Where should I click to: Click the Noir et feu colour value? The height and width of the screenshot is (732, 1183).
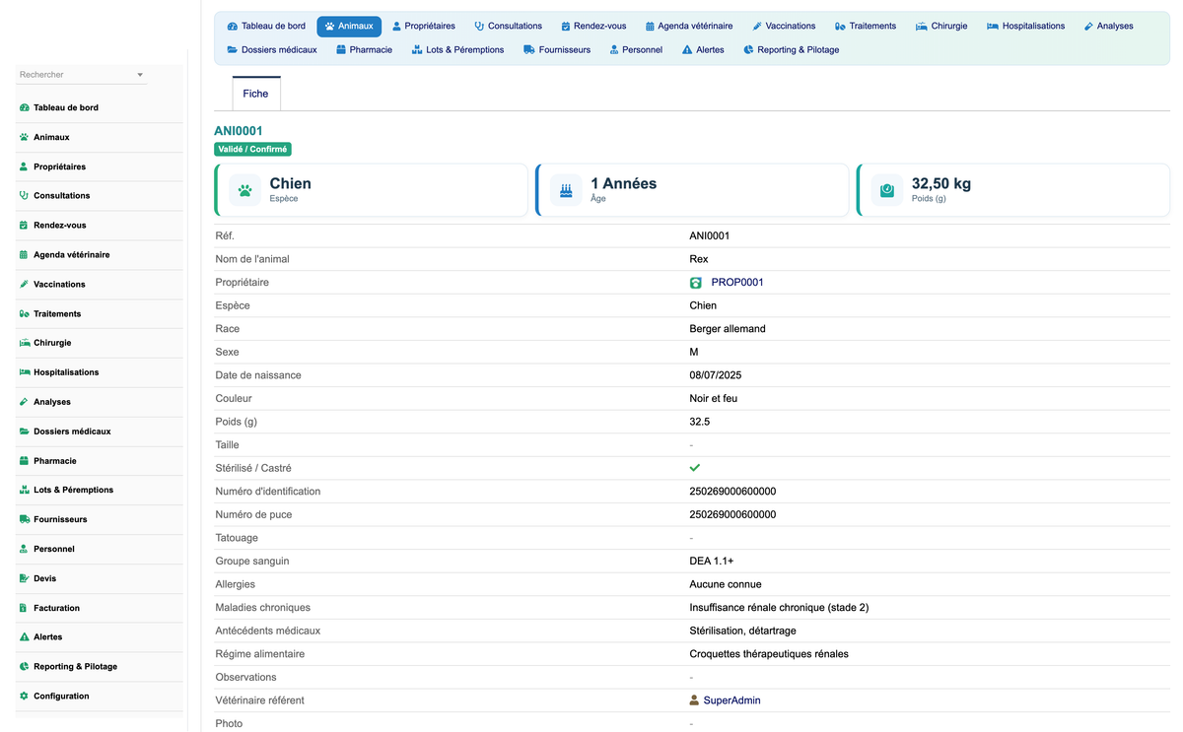click(x=714, y=399)
